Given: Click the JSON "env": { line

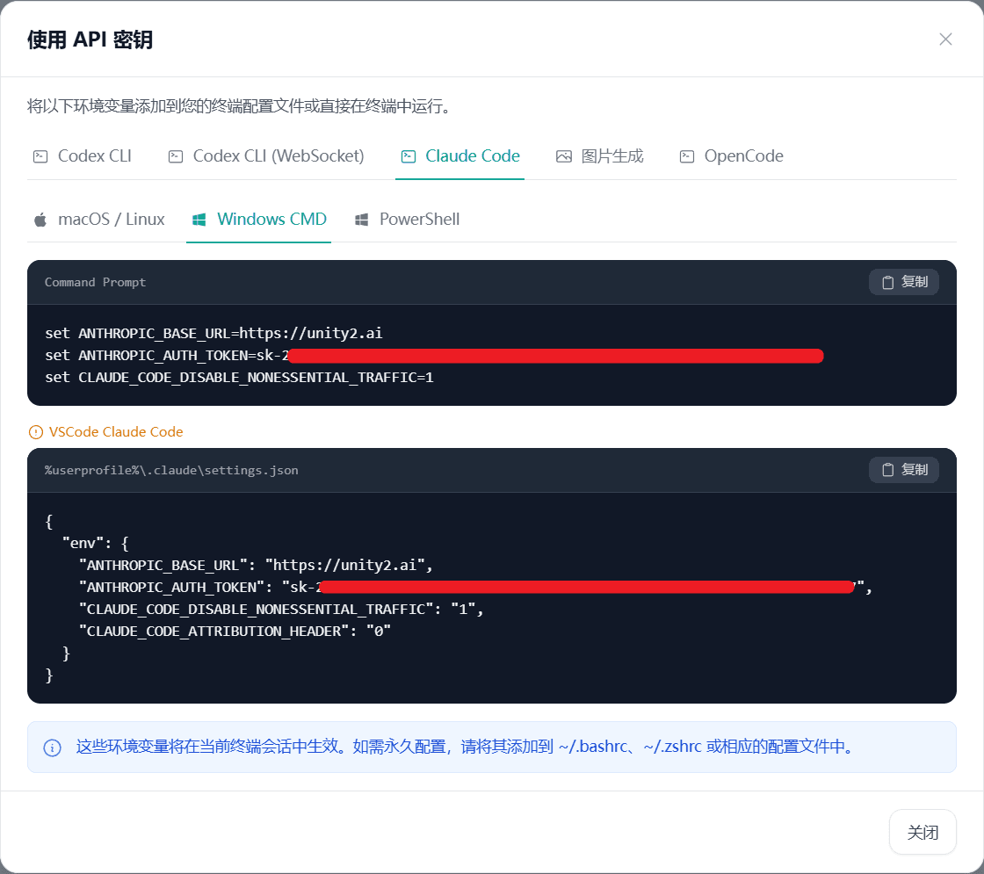Looking at the screenshot, I should (96, 544).
